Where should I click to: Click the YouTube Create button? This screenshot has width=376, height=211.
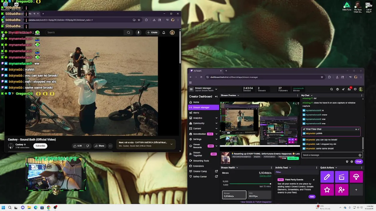pos(152,33)
